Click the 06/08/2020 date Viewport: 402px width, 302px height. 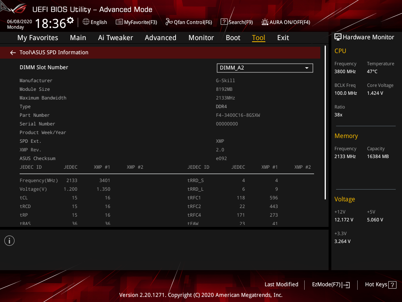[x=20, y=22]
